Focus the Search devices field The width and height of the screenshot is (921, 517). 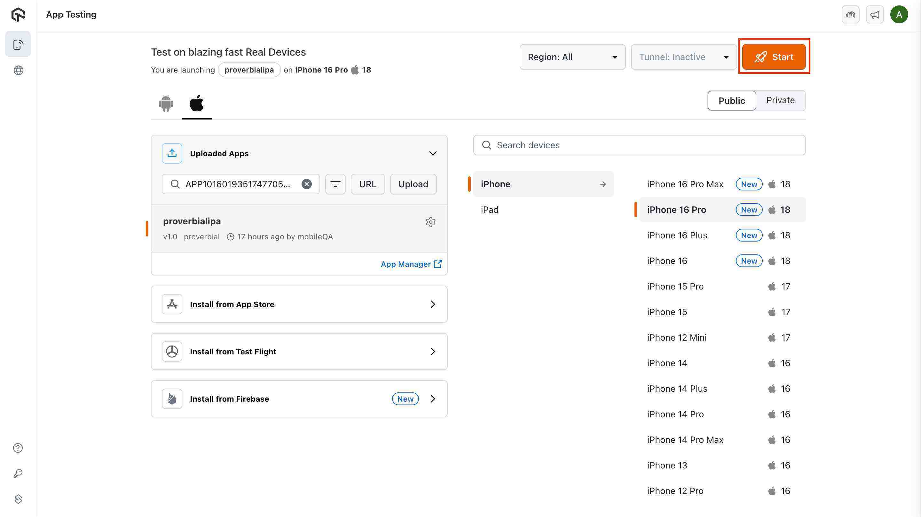pyautogui.click(x=639, y=145)
